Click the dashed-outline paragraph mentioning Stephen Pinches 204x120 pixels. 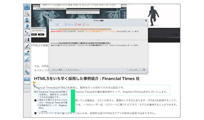click(x=102, y=90)
